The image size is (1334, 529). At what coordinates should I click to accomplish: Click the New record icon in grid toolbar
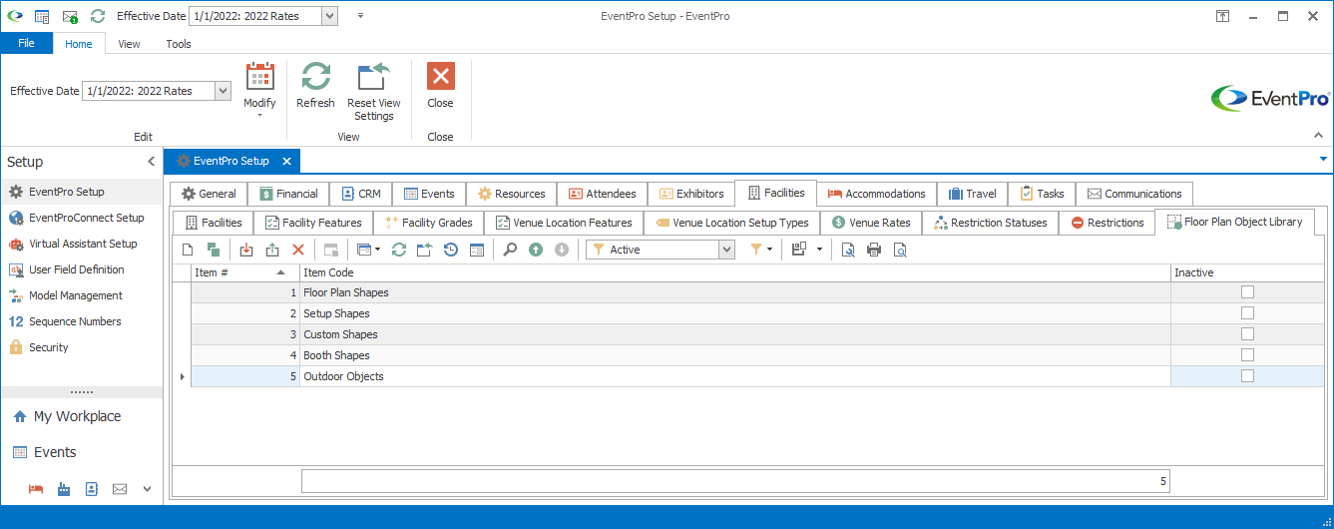[188, 250]
